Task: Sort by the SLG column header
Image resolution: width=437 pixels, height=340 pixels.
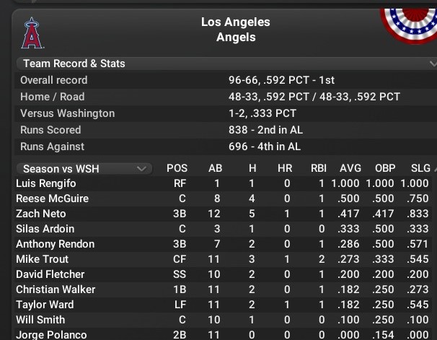Action: [420, 168]
